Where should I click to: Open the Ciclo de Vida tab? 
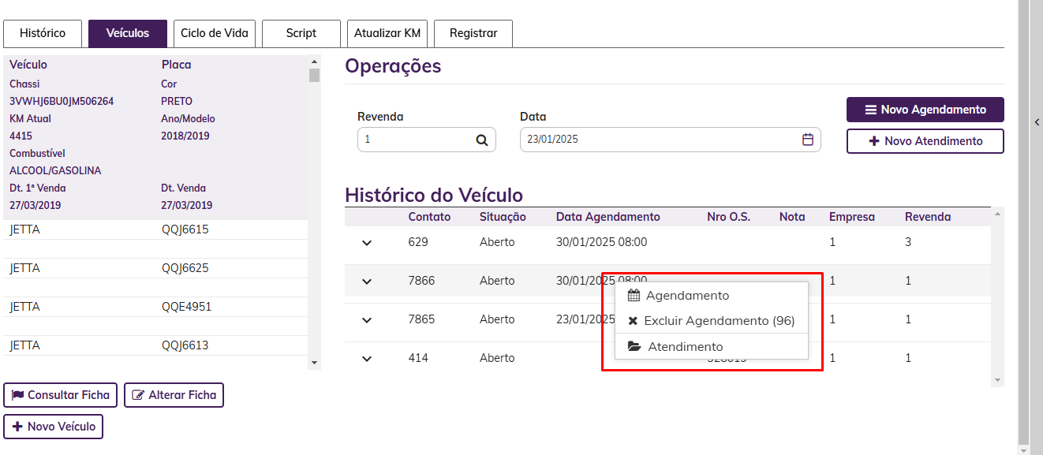tap(214, 34)
